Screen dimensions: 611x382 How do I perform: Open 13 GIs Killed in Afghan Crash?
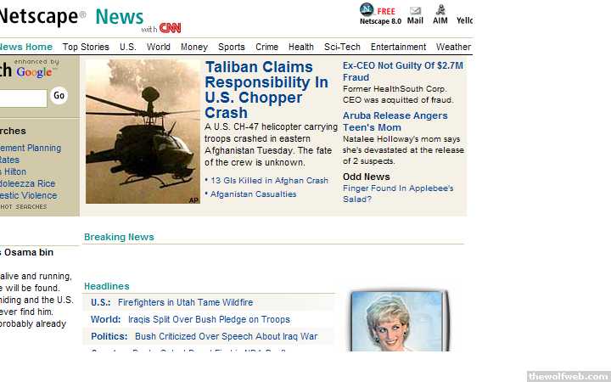click(269, 181)
